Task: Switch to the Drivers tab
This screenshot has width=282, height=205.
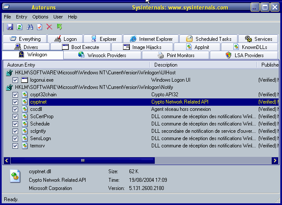Action: [x=26, y=47]
